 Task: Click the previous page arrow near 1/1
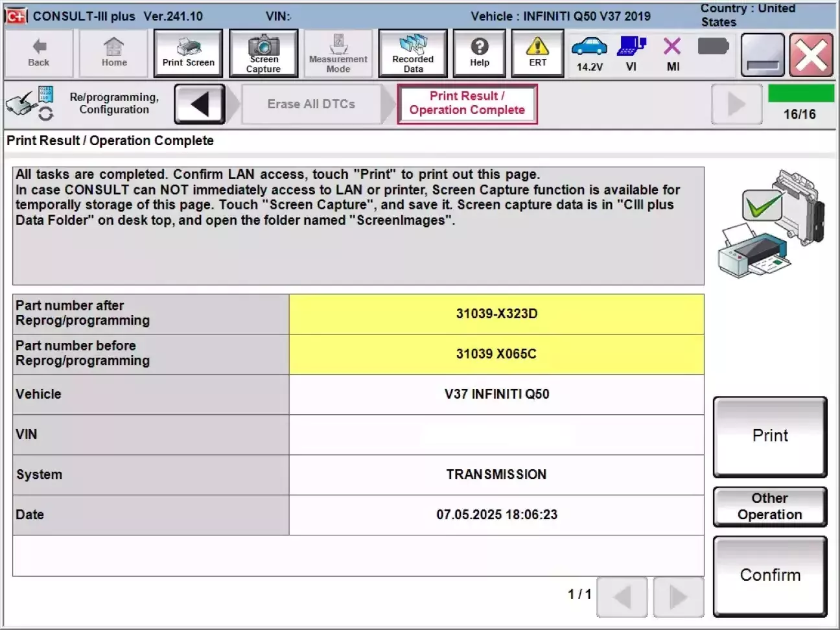click(x=622, y=596)
